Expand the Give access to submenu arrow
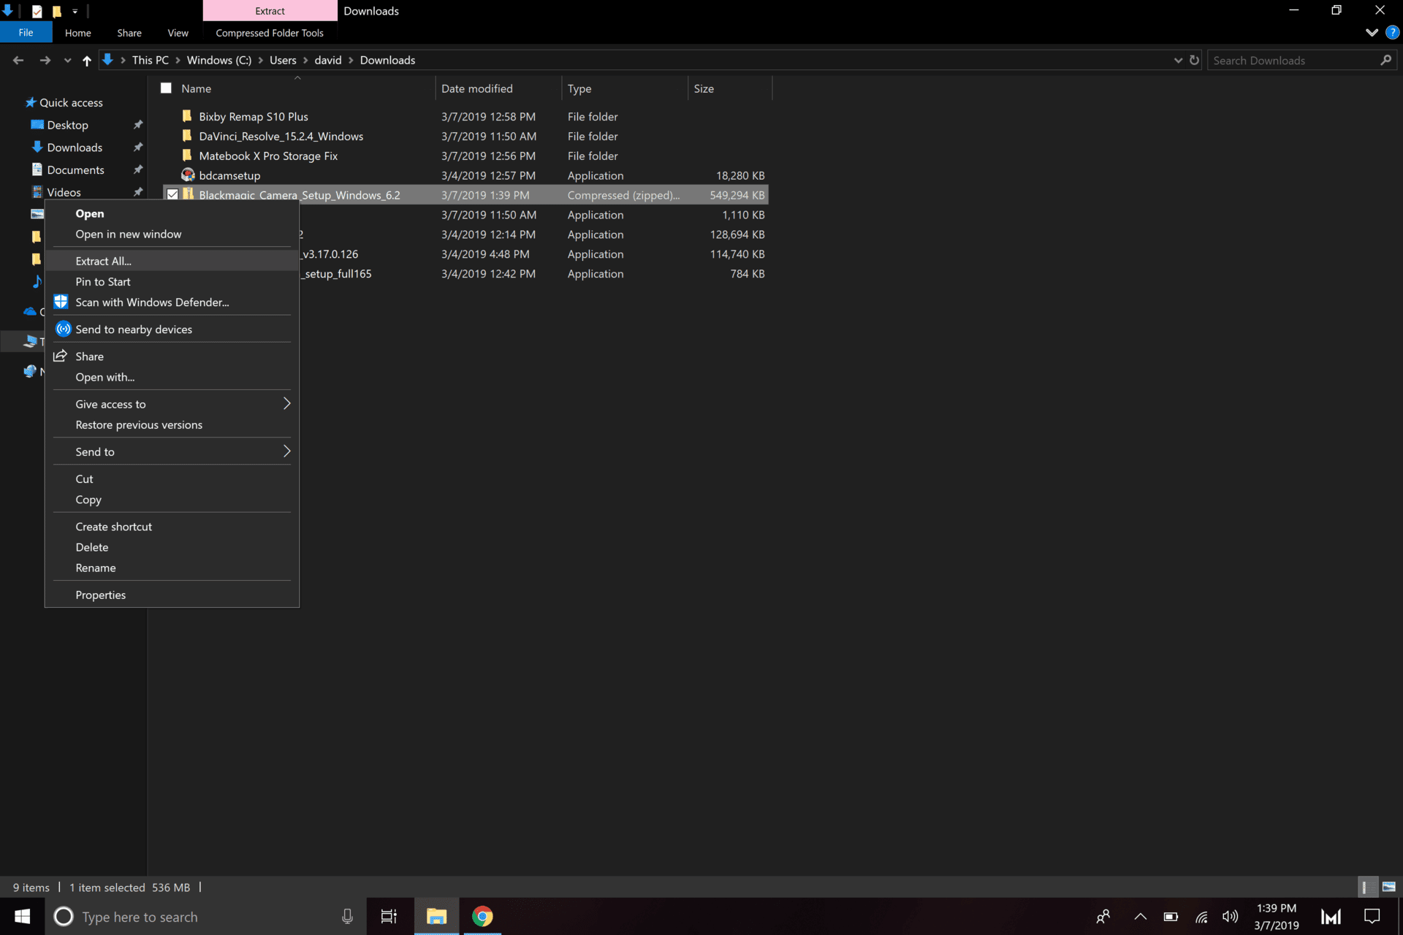 [x=286, y=404]
